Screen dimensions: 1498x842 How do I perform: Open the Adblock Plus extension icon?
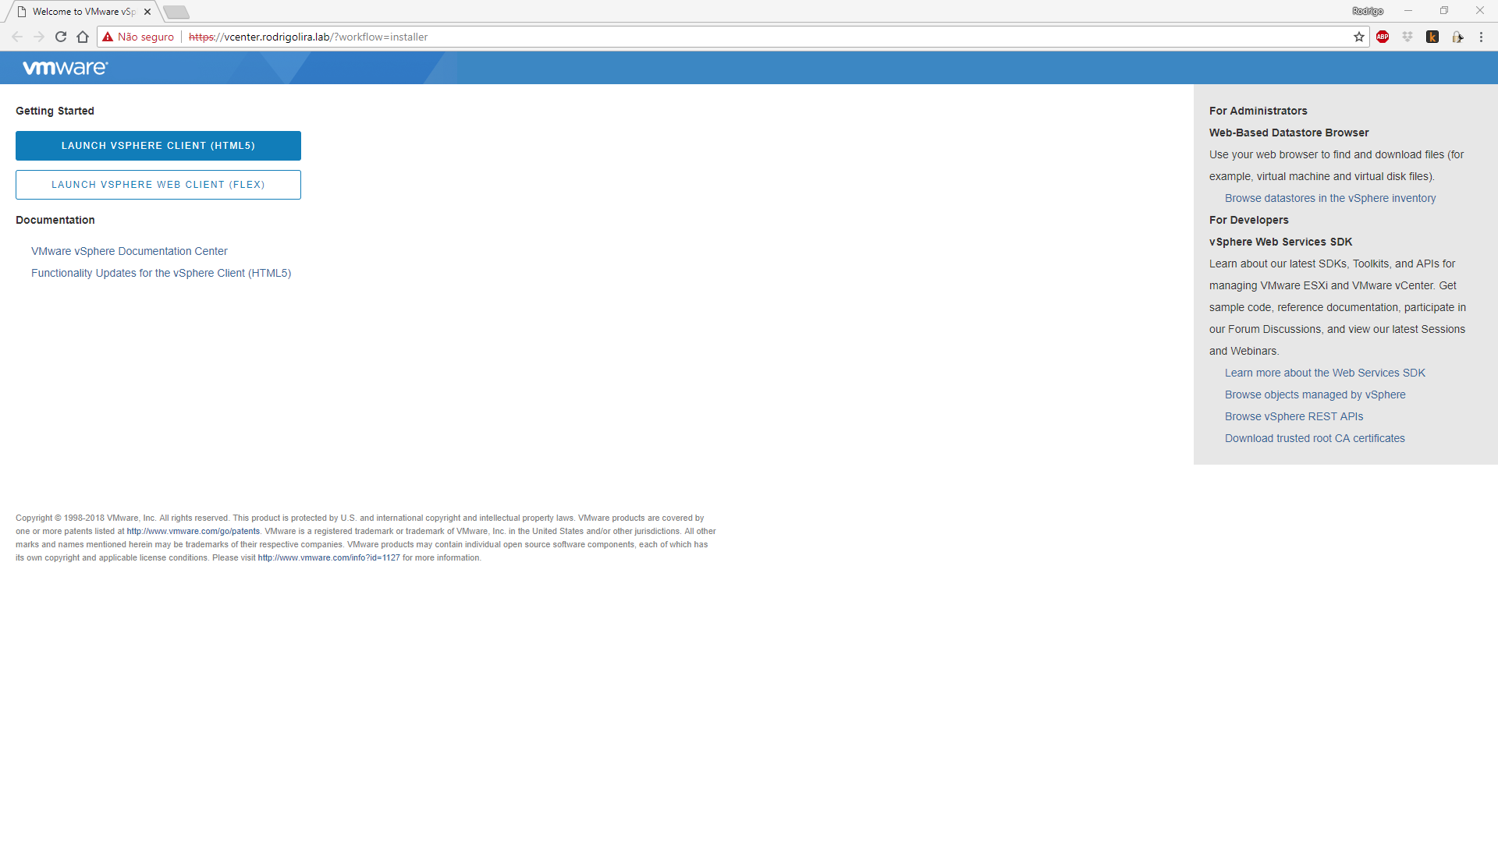point(1383,37)
